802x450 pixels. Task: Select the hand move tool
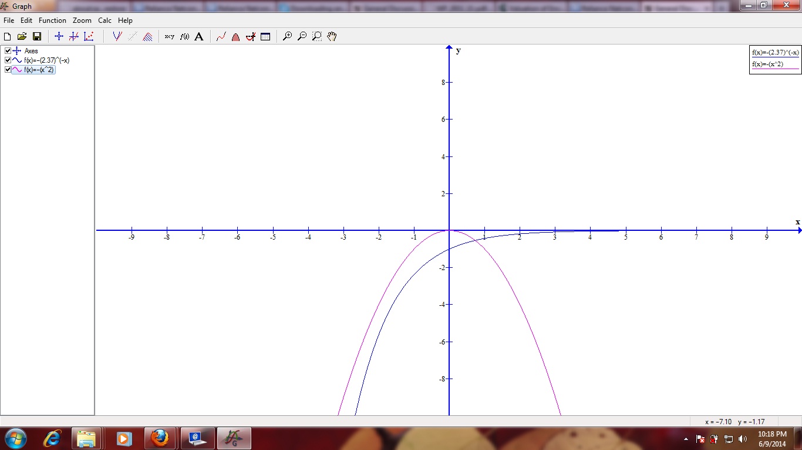pos(332,36)
